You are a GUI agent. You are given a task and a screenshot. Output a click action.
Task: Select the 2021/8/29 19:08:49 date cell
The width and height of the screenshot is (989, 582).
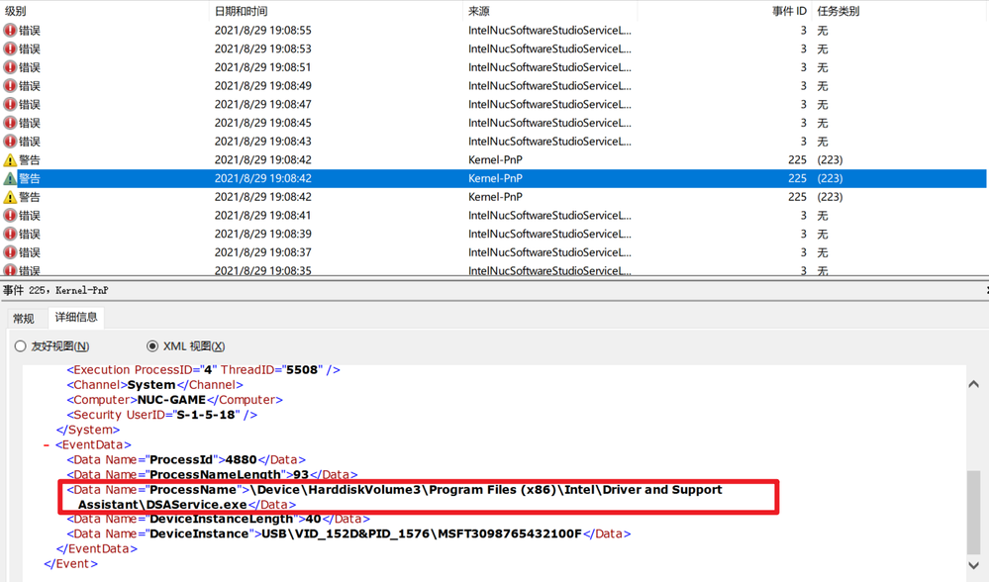click(263, 86)
